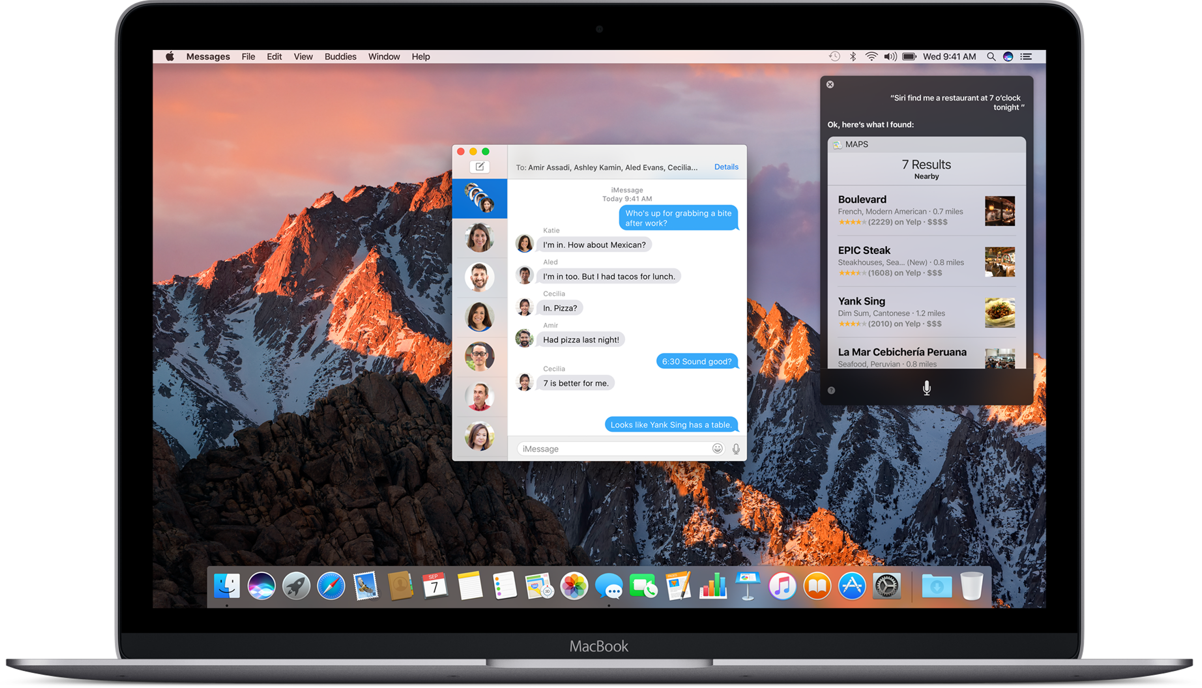Open the battery status menu
Screen dimensions: 1202x688
click(909, 56)
